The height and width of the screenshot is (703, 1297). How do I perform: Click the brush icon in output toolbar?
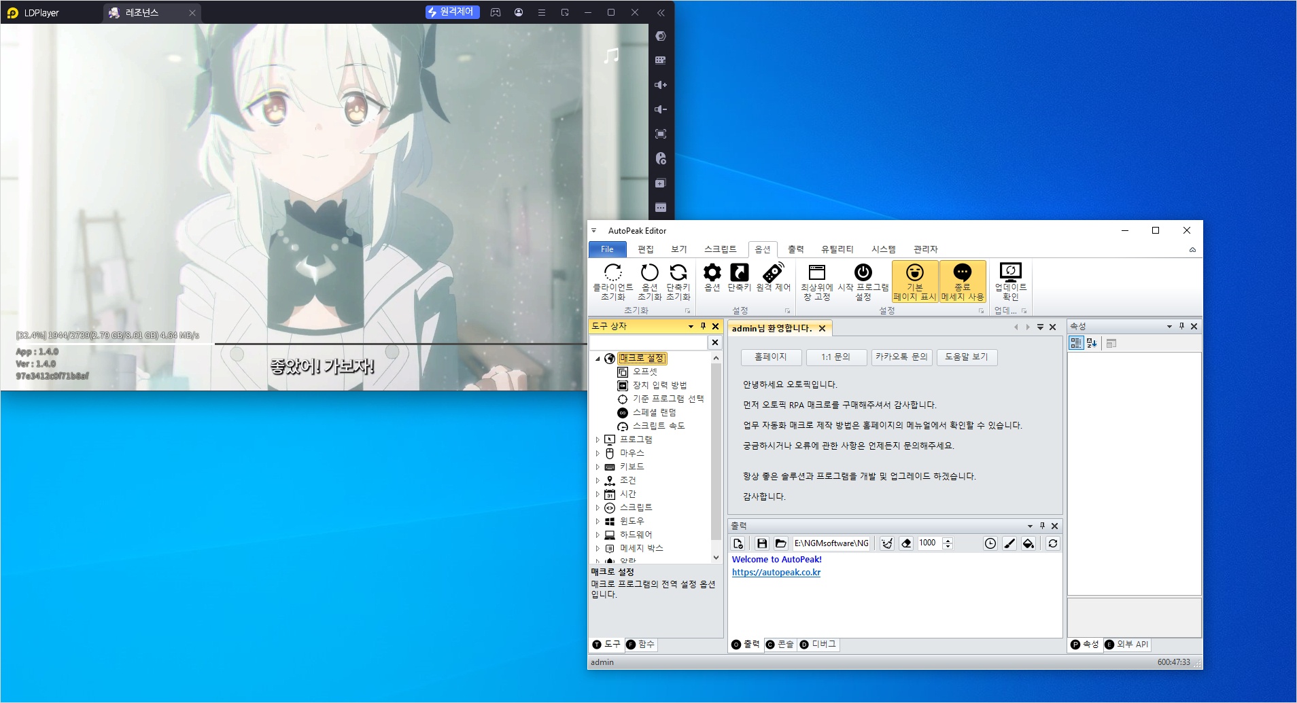(x=1009, y=543)
